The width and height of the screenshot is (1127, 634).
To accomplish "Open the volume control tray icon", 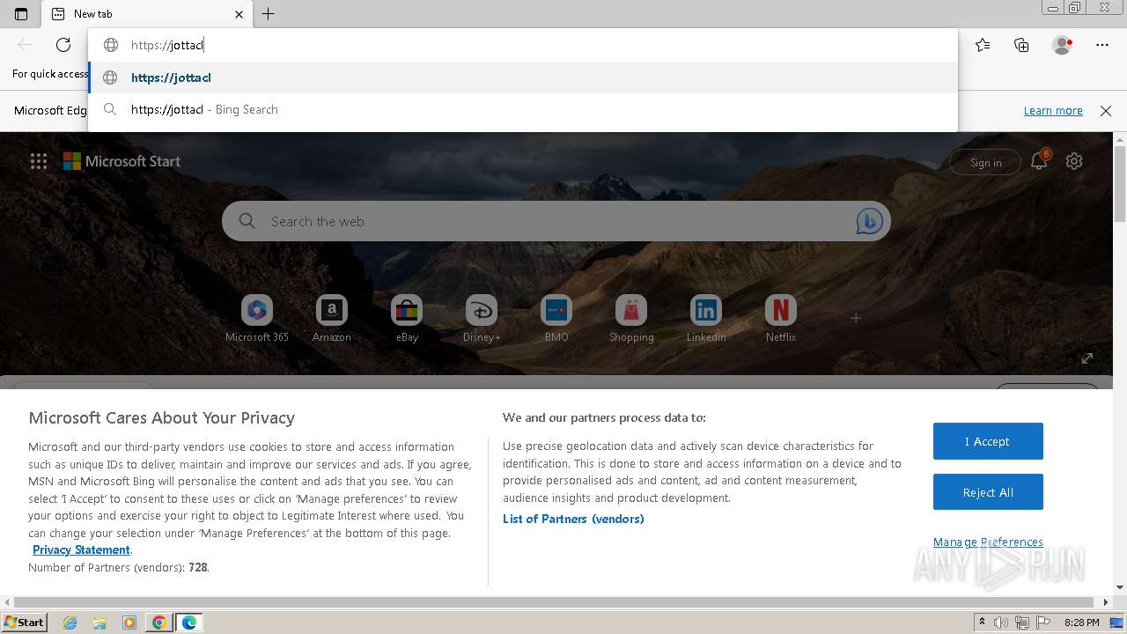I will (1001, 623).
